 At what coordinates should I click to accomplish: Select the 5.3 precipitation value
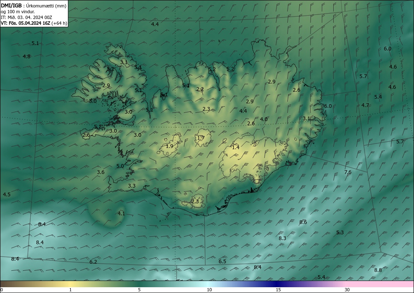(x=340, y=233)
